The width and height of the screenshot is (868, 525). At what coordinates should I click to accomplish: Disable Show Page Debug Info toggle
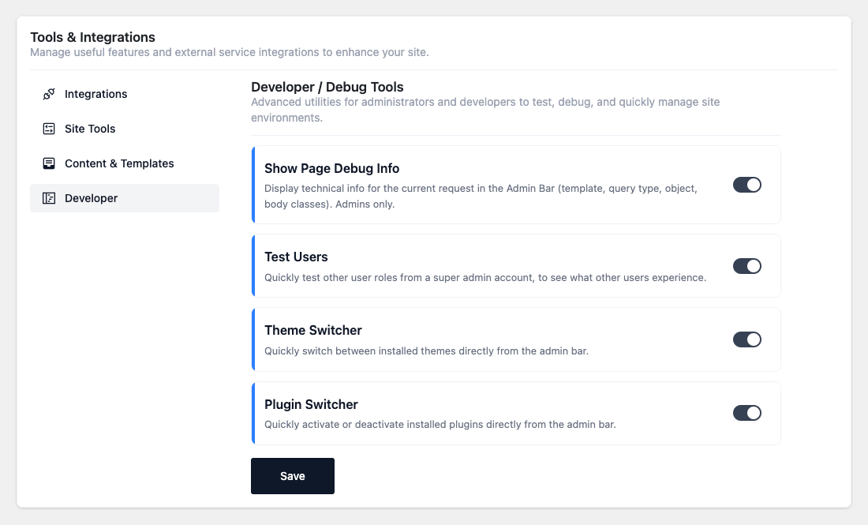[746, 185]
